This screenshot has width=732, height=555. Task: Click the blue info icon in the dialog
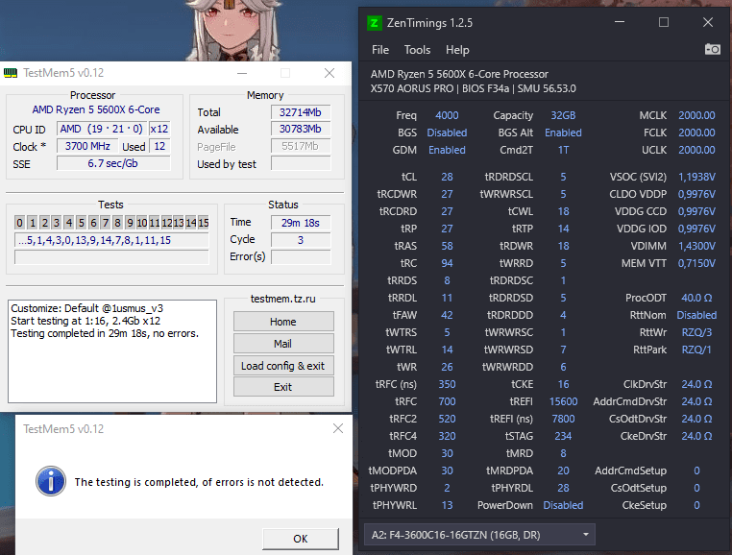51,481
